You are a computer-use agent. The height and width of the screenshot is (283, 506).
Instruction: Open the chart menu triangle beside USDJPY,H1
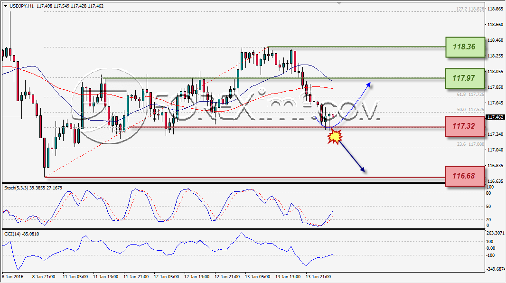[x=5, y=6]
